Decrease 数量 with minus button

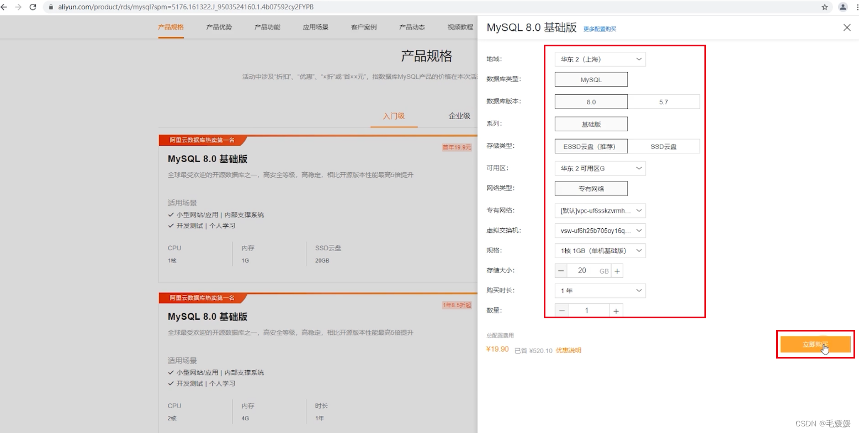562,311
